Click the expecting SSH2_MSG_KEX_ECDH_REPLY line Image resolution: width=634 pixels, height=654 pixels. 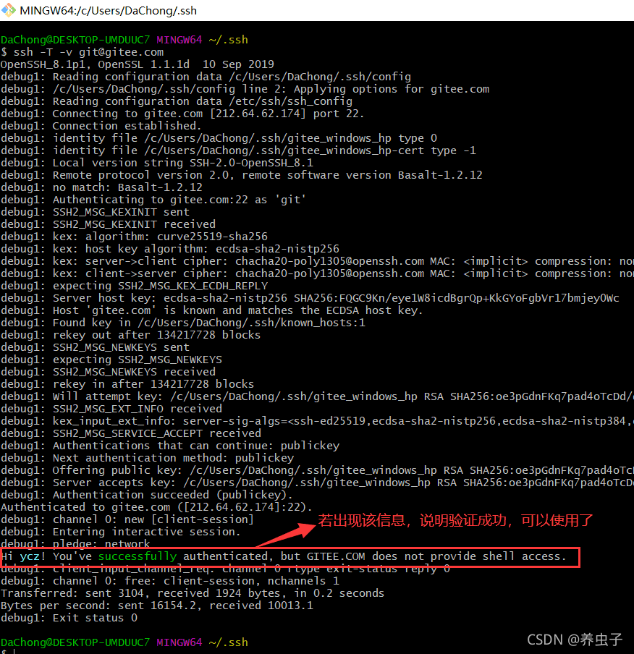(x=134, y=286)
